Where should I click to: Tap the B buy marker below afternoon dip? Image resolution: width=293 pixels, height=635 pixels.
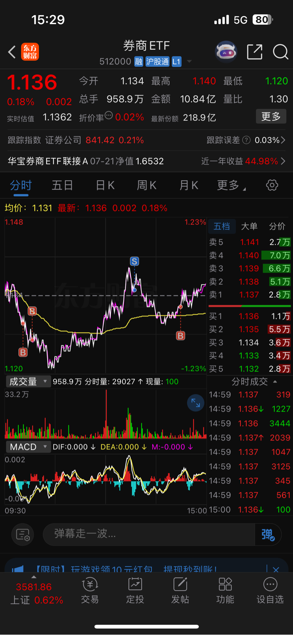[x=180, y=336]
